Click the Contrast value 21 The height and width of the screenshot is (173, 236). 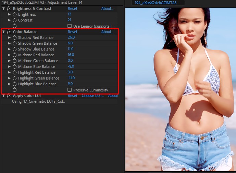69,20
